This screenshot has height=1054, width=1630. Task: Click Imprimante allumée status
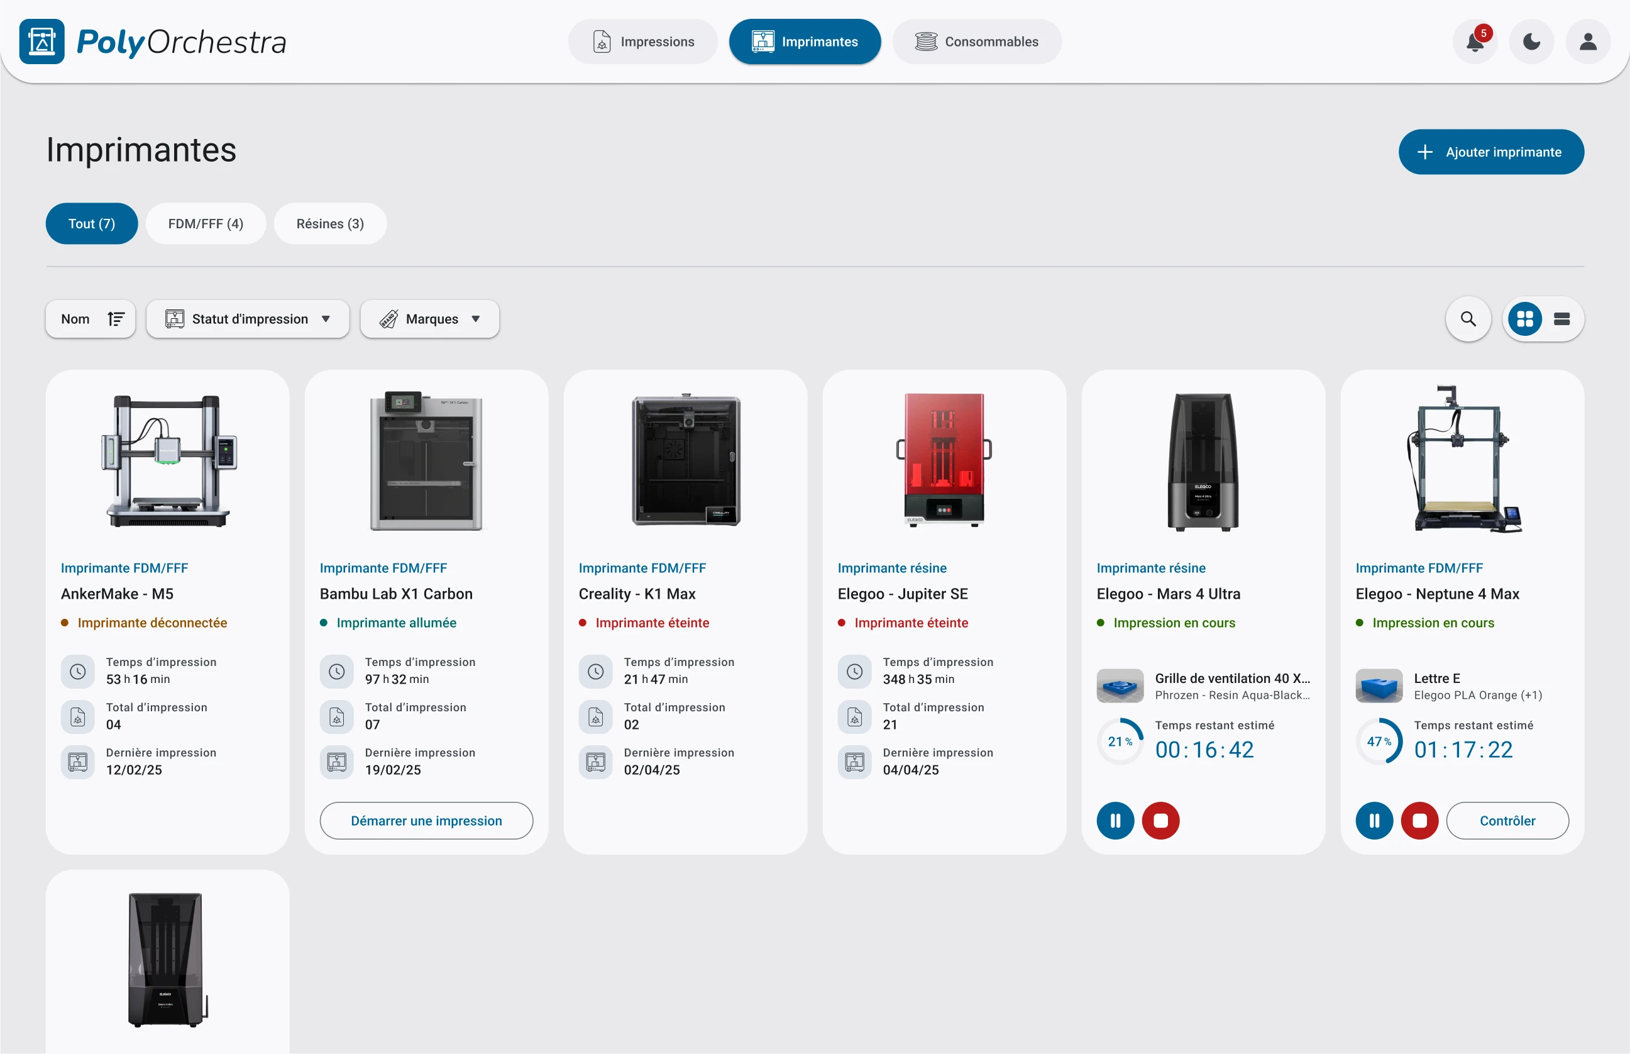point(396,623)
